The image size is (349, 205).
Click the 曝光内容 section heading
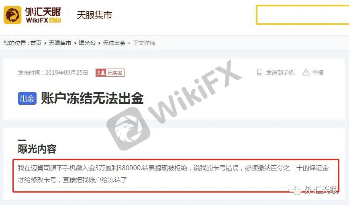coord(37,149)
